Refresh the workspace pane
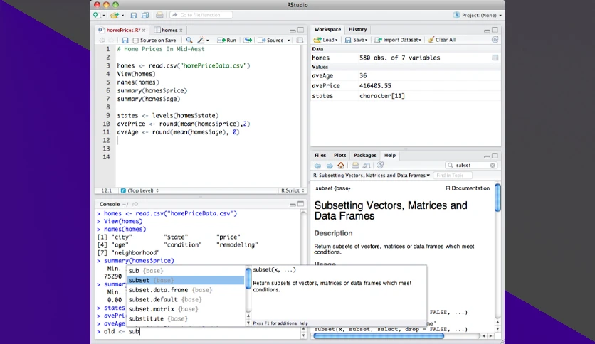The width and height of the screenshot is (595, 344). click(495, 40)
